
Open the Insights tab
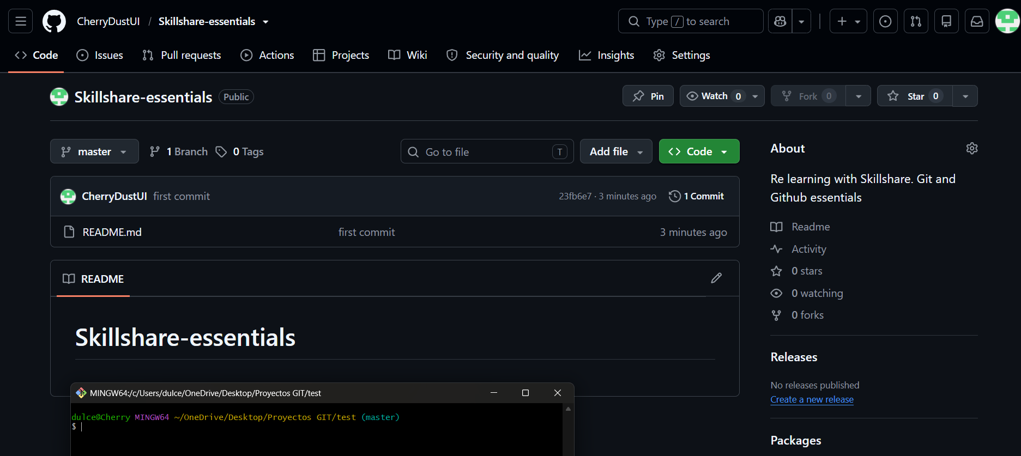(606, 55)
